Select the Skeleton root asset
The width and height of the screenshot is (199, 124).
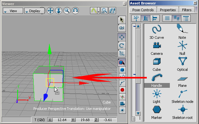coord(182,112)
